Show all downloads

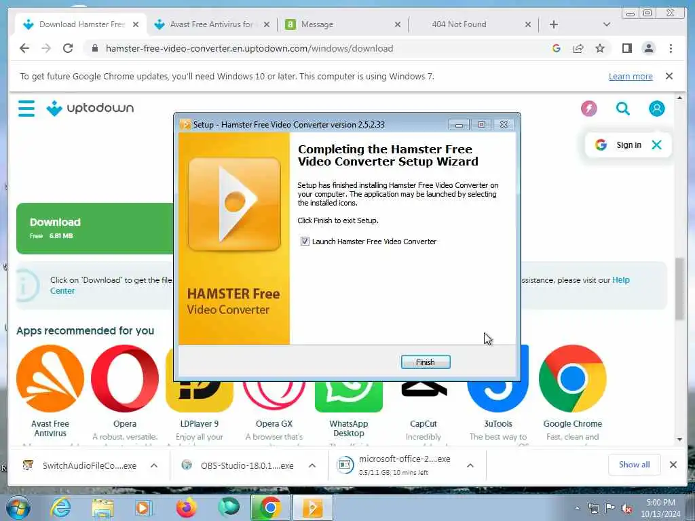coord(635,464)
